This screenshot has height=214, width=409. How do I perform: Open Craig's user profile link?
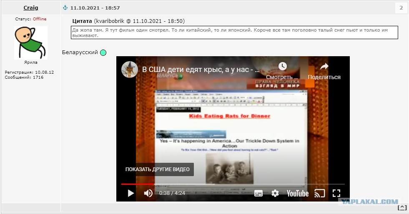pyautogui.click(x=31, y=7)
